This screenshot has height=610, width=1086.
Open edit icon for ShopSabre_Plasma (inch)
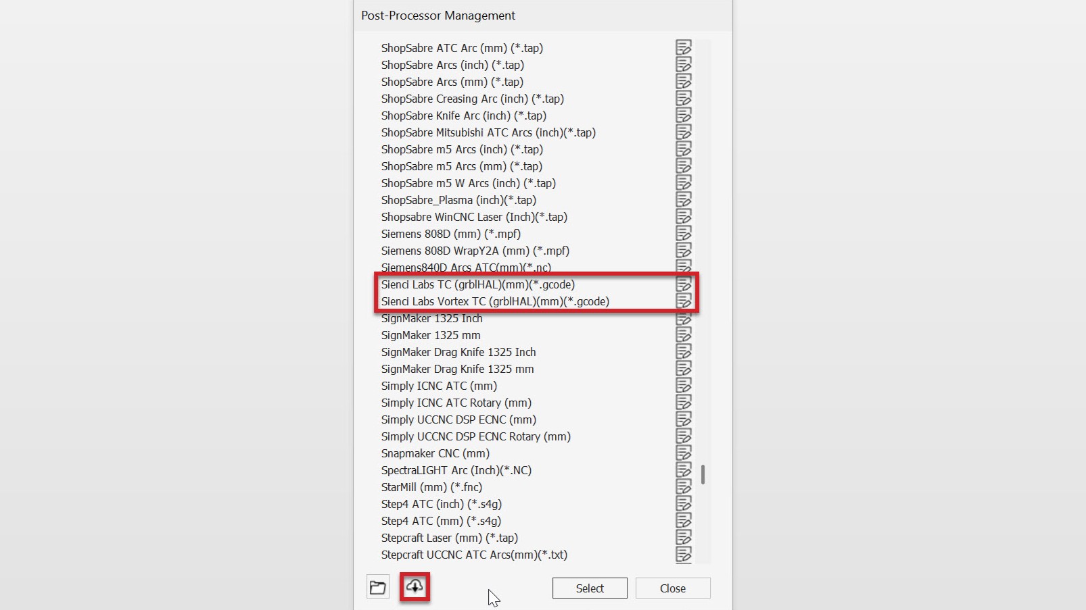pos(684,199)
